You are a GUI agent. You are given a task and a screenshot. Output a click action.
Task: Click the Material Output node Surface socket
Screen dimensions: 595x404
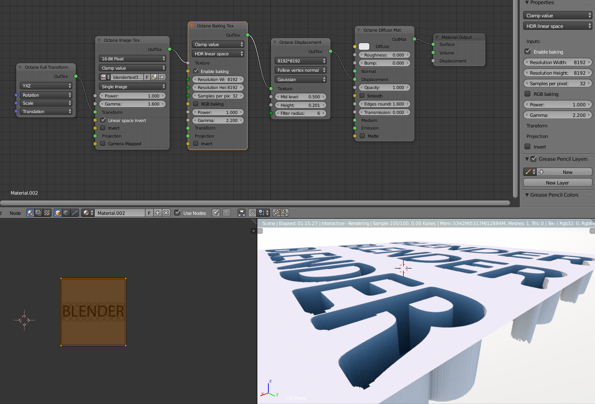433,44
